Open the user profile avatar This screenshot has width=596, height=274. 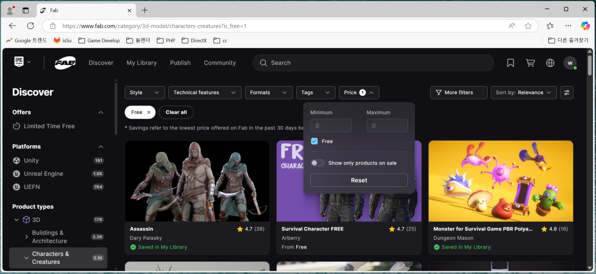point(570,63)
